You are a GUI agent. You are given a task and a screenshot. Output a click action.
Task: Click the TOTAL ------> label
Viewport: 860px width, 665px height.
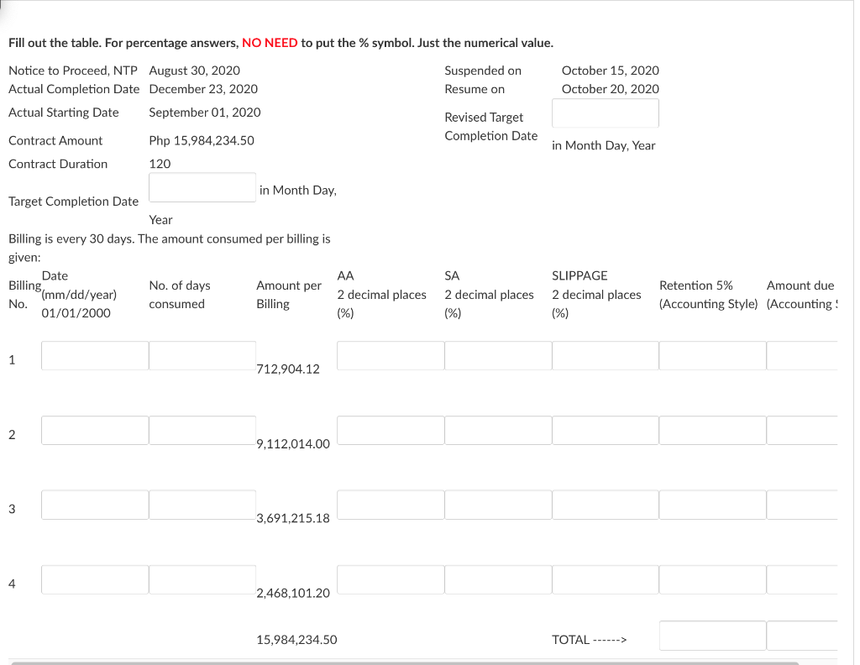589,639
